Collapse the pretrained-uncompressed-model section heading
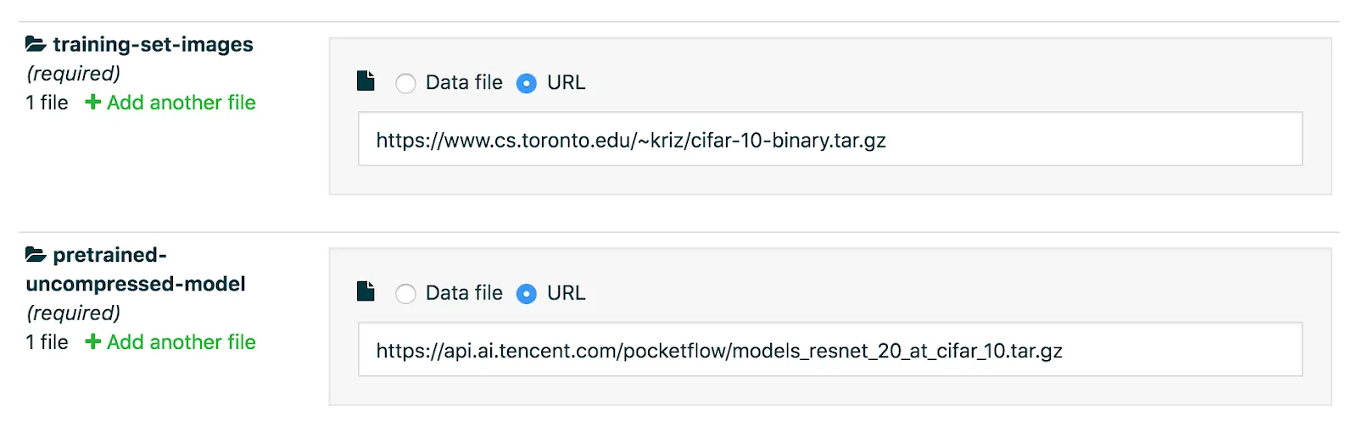This screenshot has width=1357, height=421. coord(136,269)
